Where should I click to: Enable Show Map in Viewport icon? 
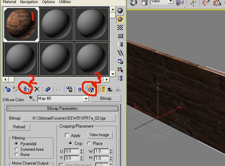90,89
